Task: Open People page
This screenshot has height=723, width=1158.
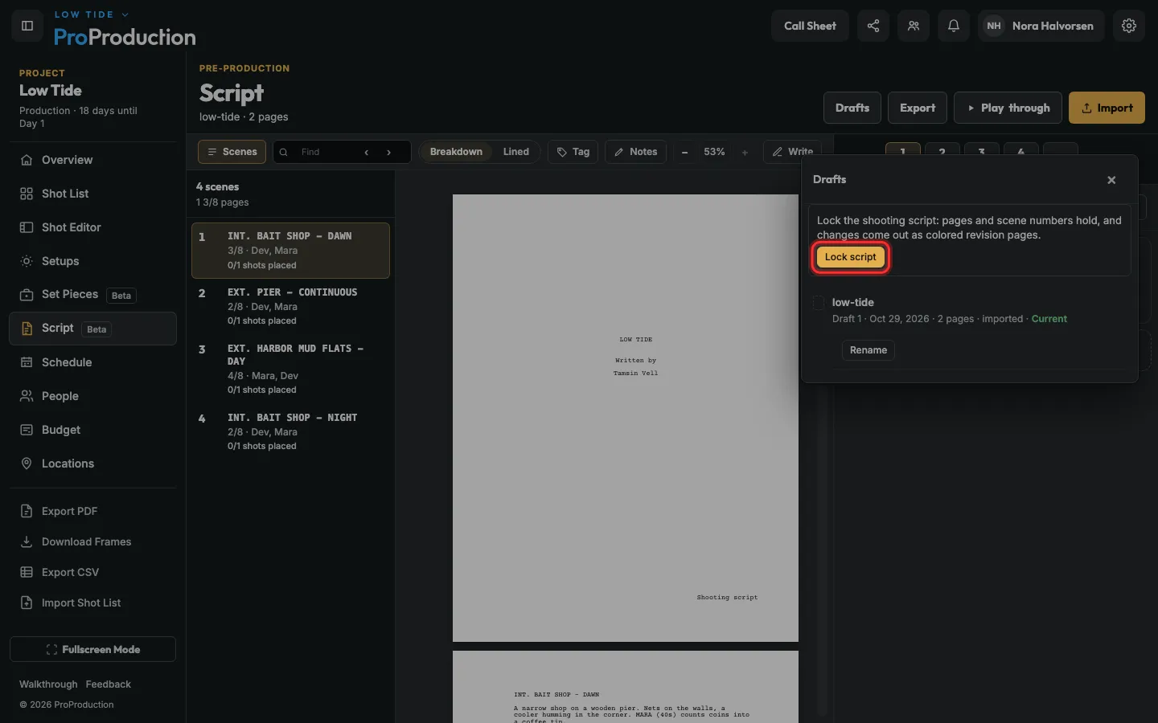Action: pyautogui.click(x=93, y=396)
